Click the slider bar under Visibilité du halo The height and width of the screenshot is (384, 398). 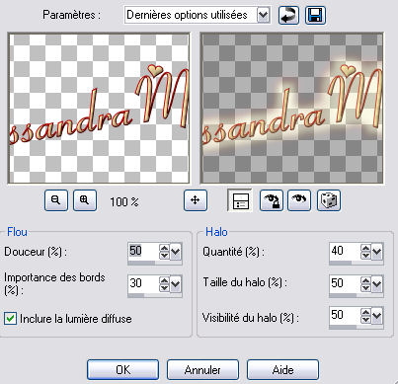pos(357,328)
